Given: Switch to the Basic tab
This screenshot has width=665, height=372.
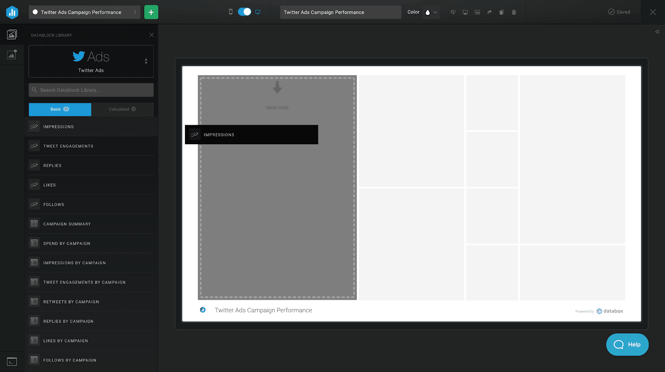Looking at the screenshot, I should click(60, 109).
